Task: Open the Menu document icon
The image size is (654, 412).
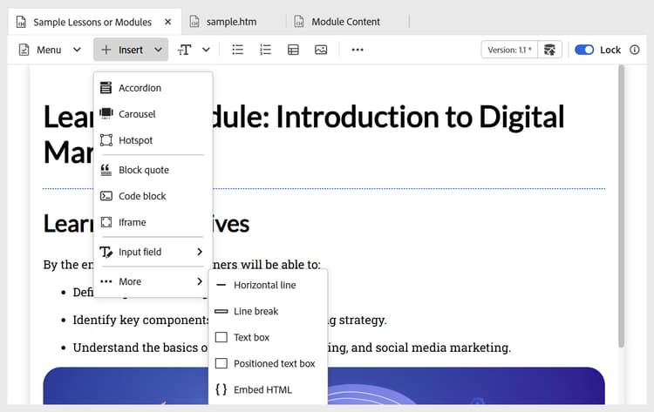Action: click(x=24, y=50)
